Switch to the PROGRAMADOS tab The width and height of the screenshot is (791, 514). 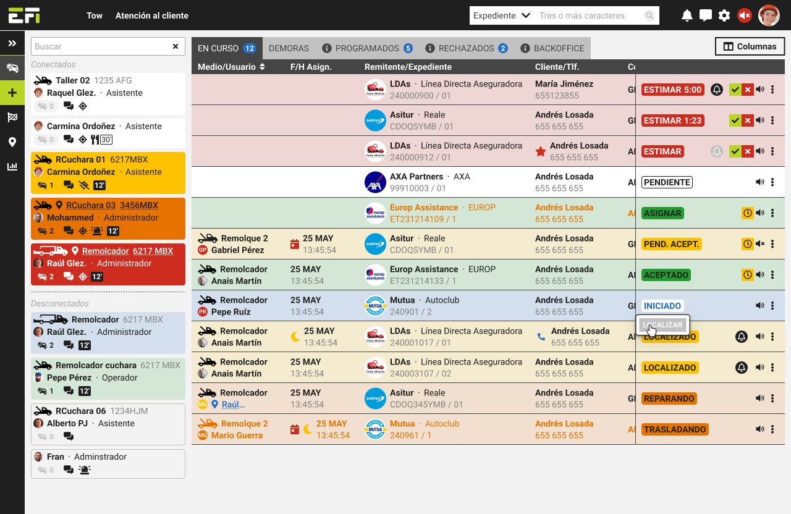pyautogui.click(x=368, y=48)
